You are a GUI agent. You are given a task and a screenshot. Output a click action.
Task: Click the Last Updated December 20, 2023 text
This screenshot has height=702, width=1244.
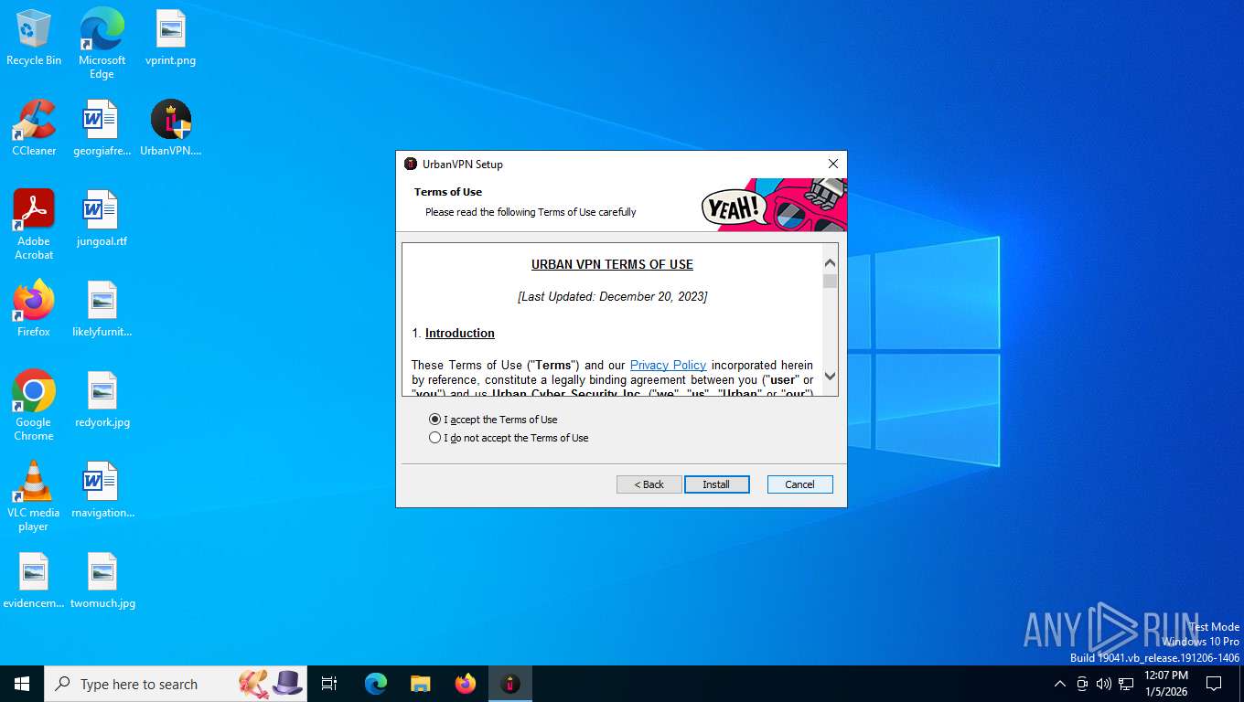point(612,296)
